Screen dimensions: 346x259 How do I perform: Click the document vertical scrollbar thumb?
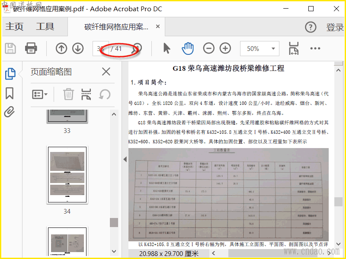338,202
